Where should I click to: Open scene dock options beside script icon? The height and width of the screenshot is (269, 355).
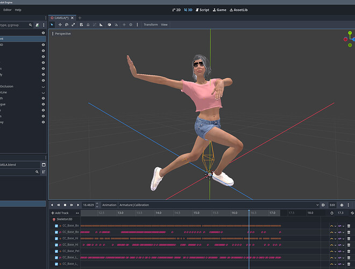[x=44, y=25]
